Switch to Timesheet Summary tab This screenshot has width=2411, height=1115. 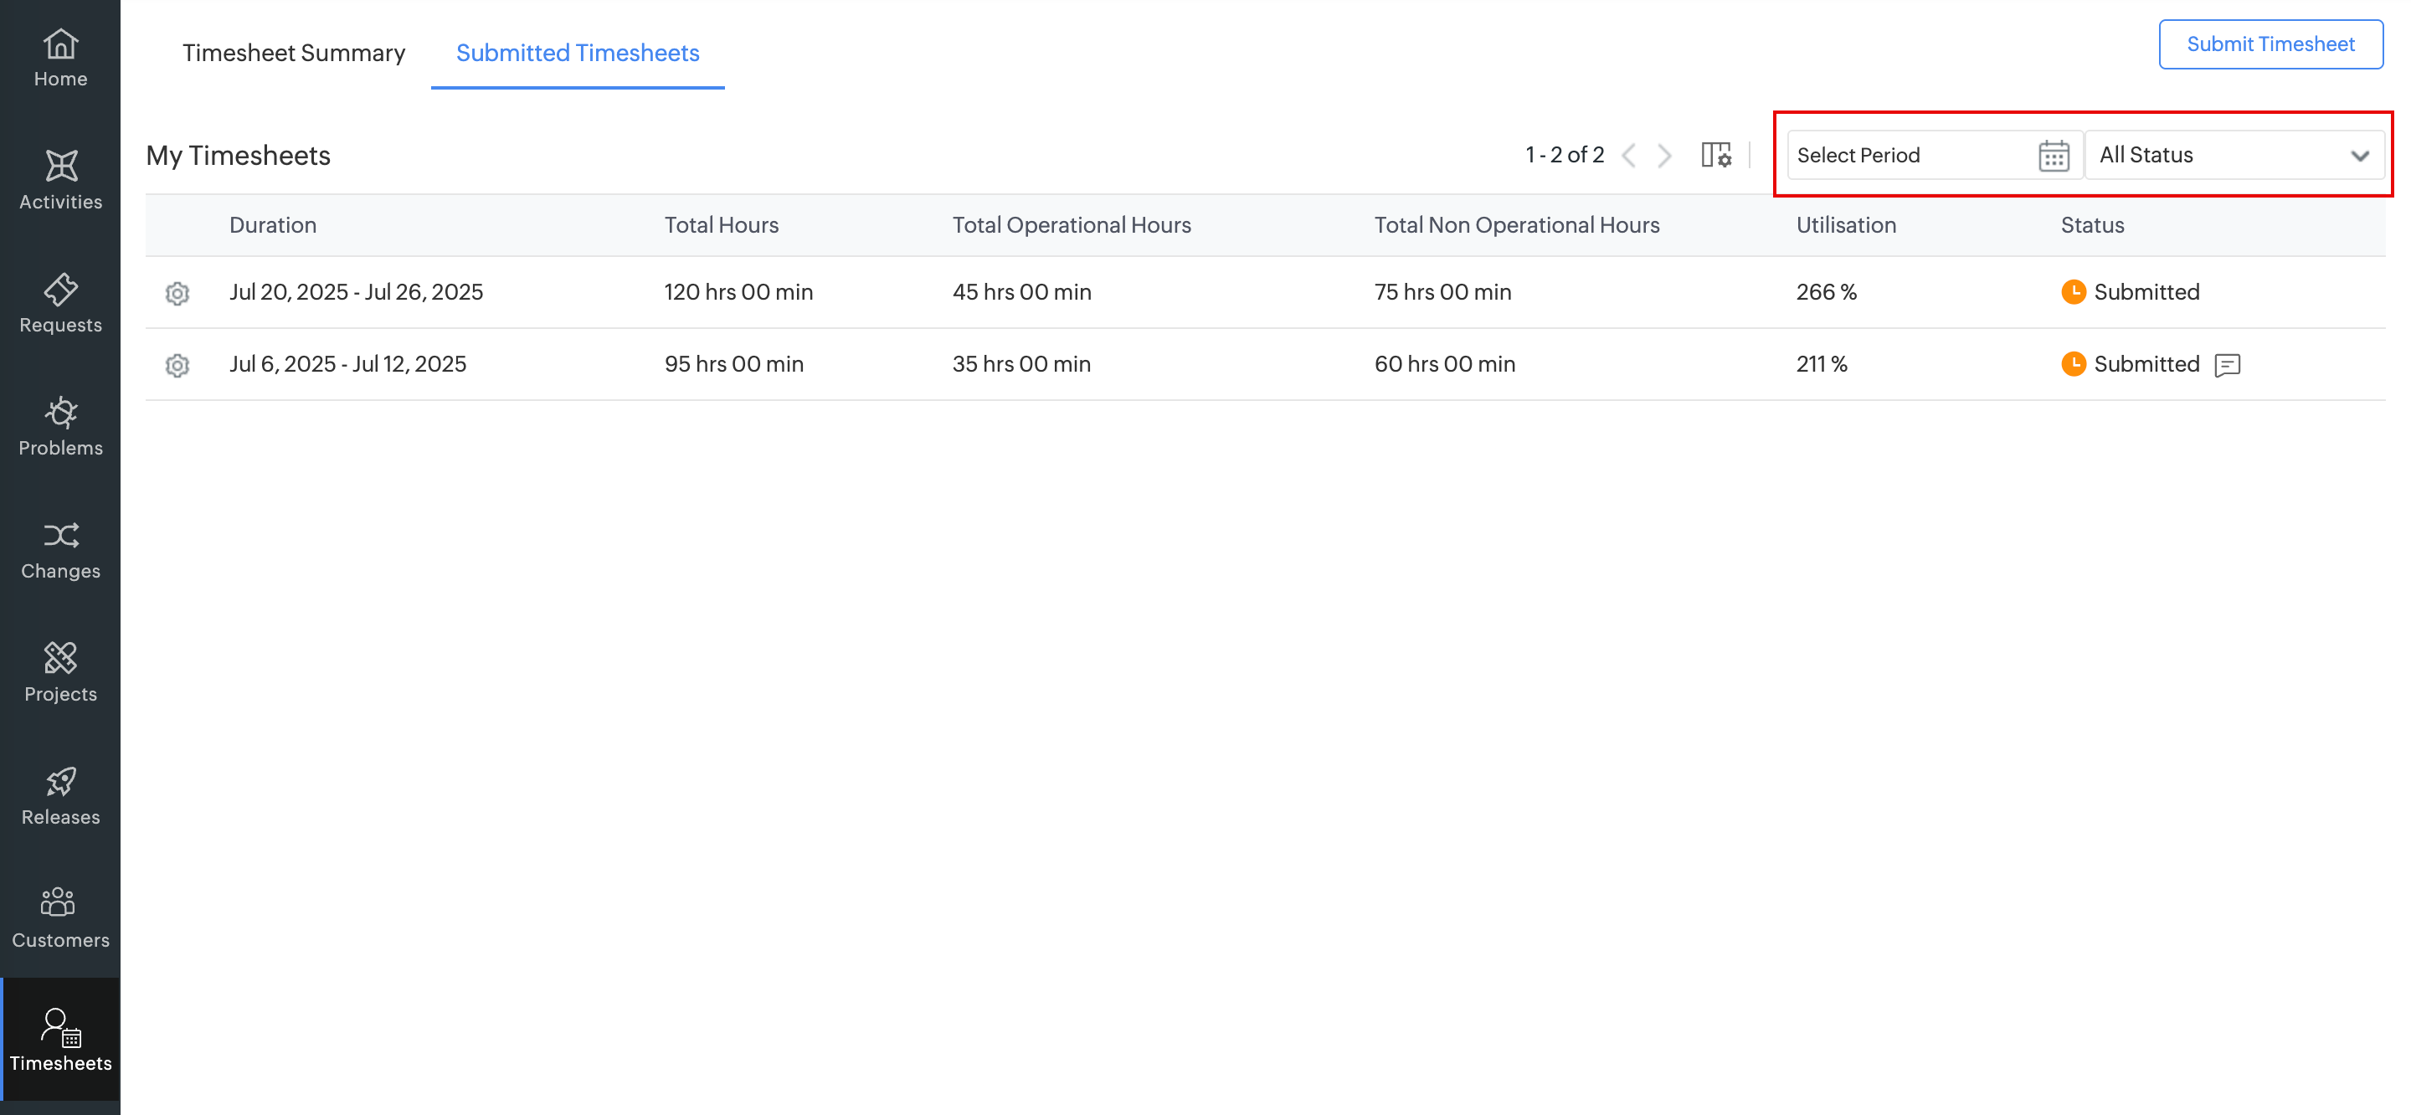[x=293, y=54]
